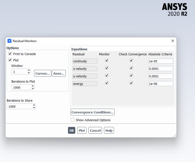Open the Curves... settings

coord(42,73)
